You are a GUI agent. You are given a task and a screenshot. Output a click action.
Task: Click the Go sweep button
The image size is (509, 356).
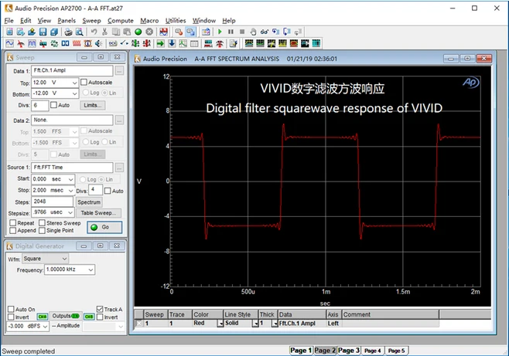coord(104,227)
